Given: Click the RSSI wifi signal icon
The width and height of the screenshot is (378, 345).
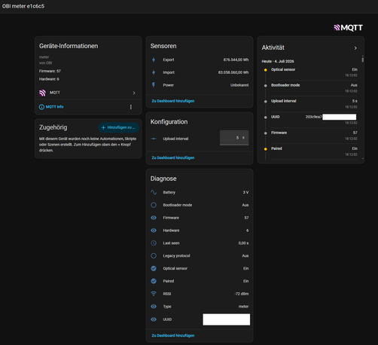Looking at the screenshot, I should pos(154,294).
